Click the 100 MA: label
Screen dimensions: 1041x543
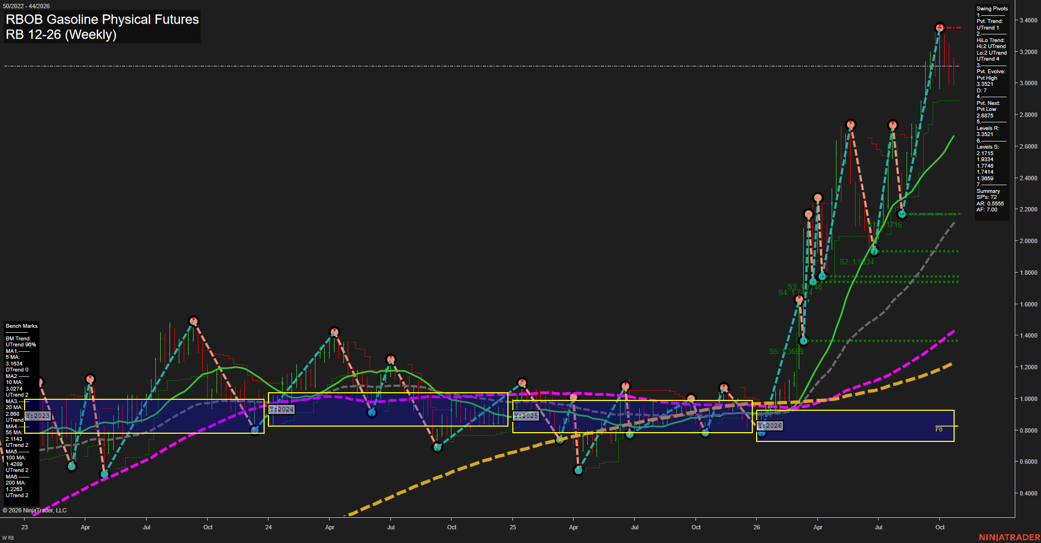(15, 458)
